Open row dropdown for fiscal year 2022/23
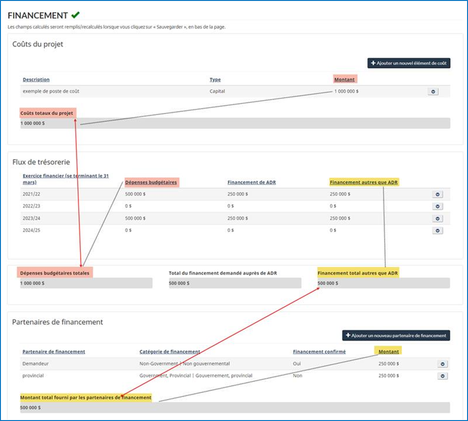Viewport: 468px width, 421px height. point(438,206)
